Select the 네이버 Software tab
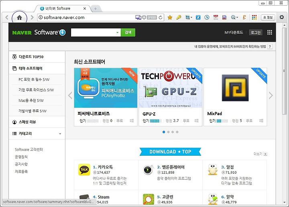This screenshot has width=289, height=207. click(x=63, y=8)
